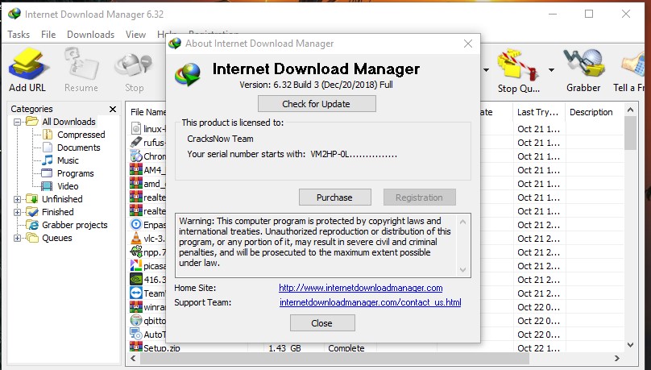The height and width of the screenshot is (370, 651).
Task: Click the Close button in About dialog
Action: (322, 323)
